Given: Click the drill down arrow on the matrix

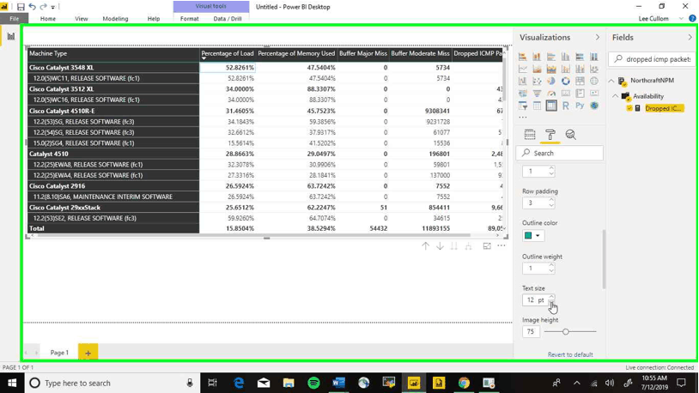Looking at the screenshot, I should point(440,246).
